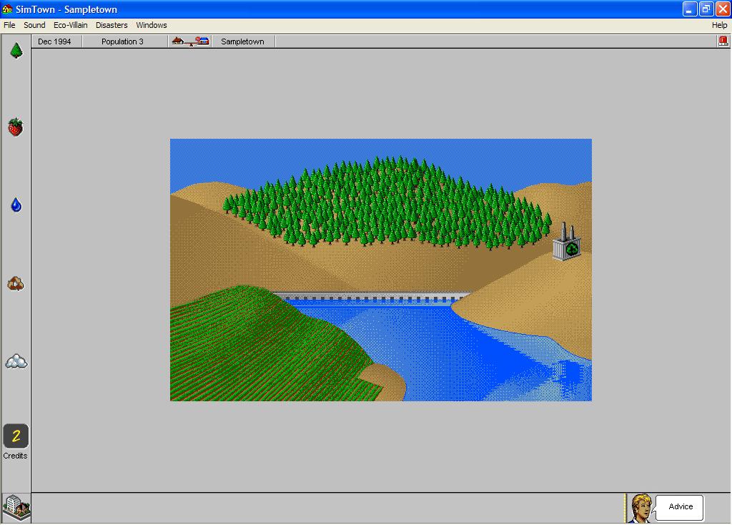732x525 pixels.
Task: Select the tree resource icon
Action: coord(16,51)
